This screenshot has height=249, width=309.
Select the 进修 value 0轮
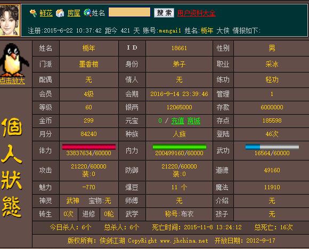(x=109, y=214)
